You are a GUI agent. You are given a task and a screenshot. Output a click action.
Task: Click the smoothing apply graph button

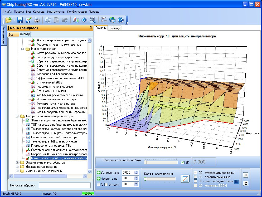(x=185, y=179)
